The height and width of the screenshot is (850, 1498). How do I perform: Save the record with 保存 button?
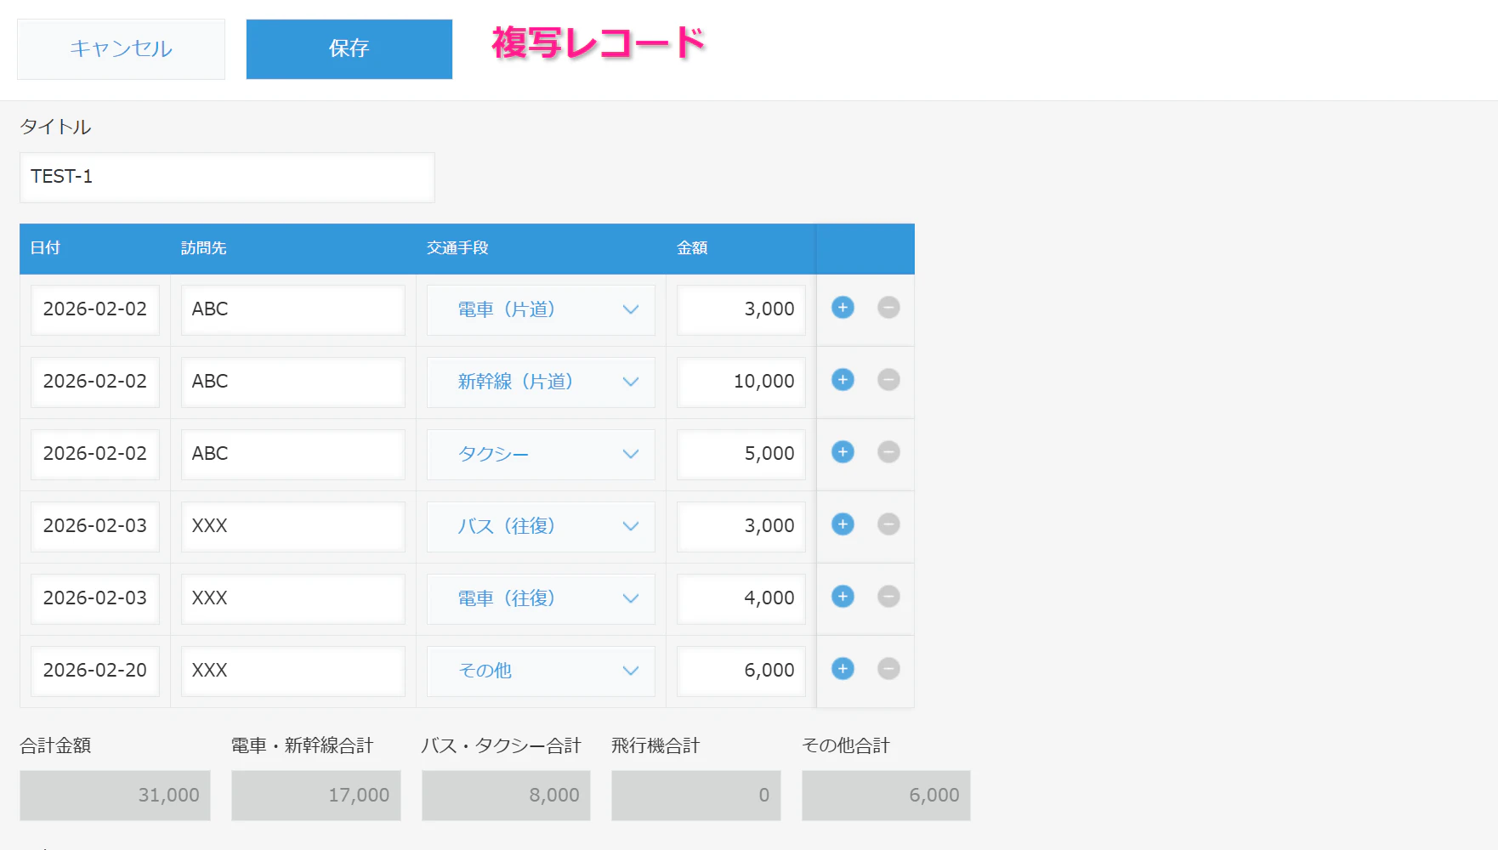[349, 48]
